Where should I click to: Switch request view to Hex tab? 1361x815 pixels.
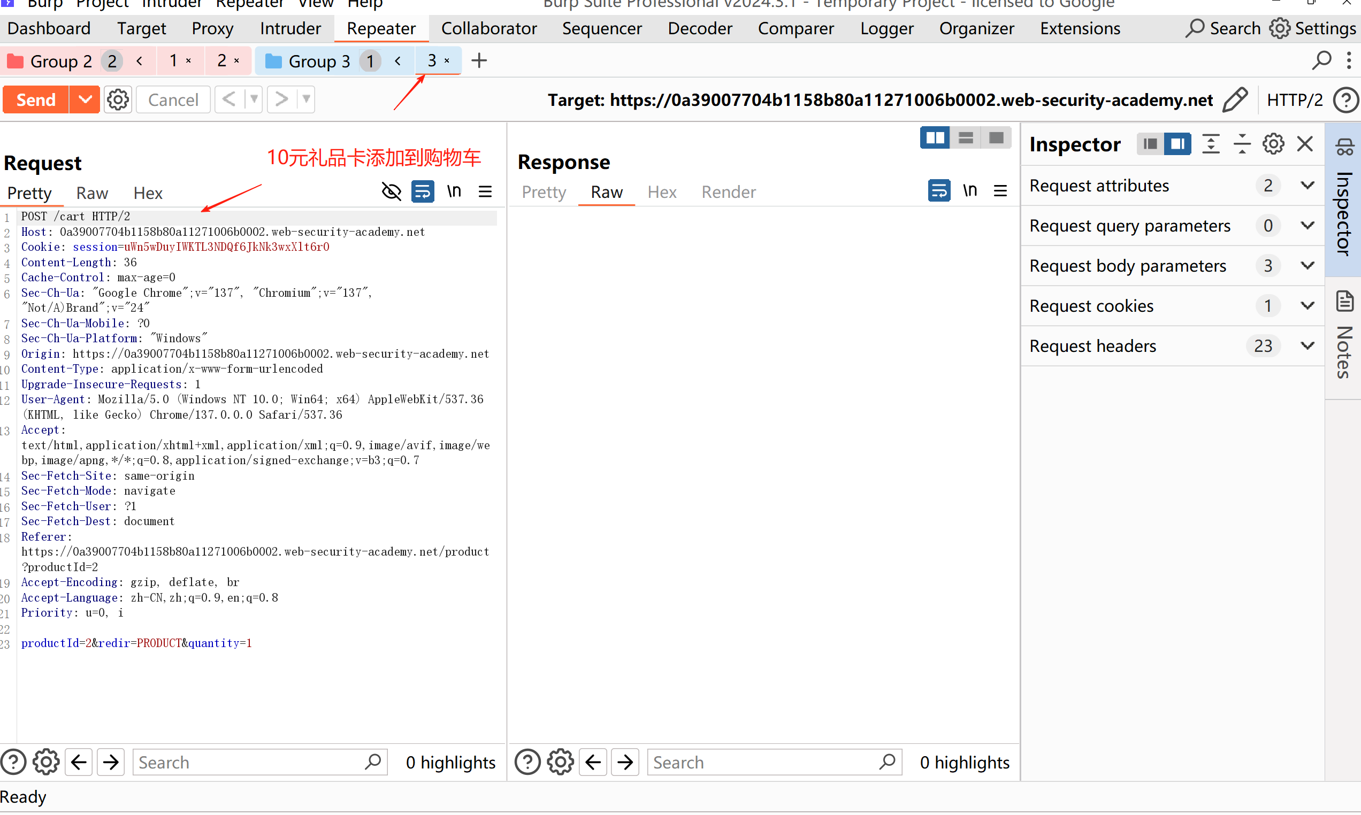pyautogui.click(x=148, y=193)
